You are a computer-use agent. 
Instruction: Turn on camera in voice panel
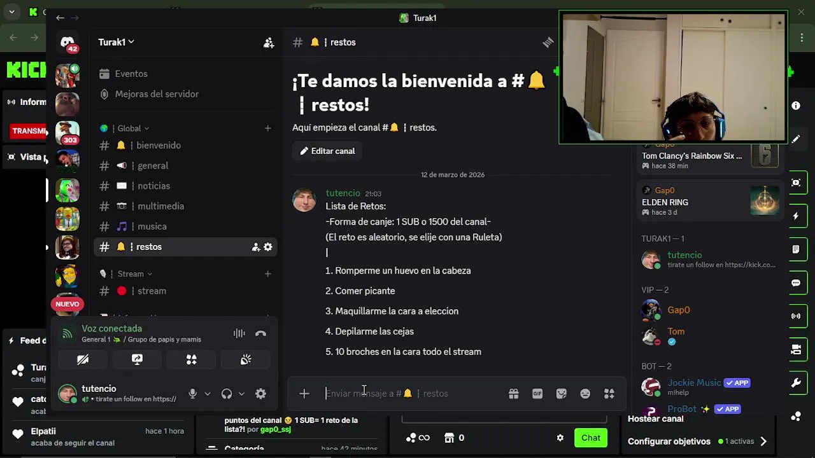click(83, 359)
